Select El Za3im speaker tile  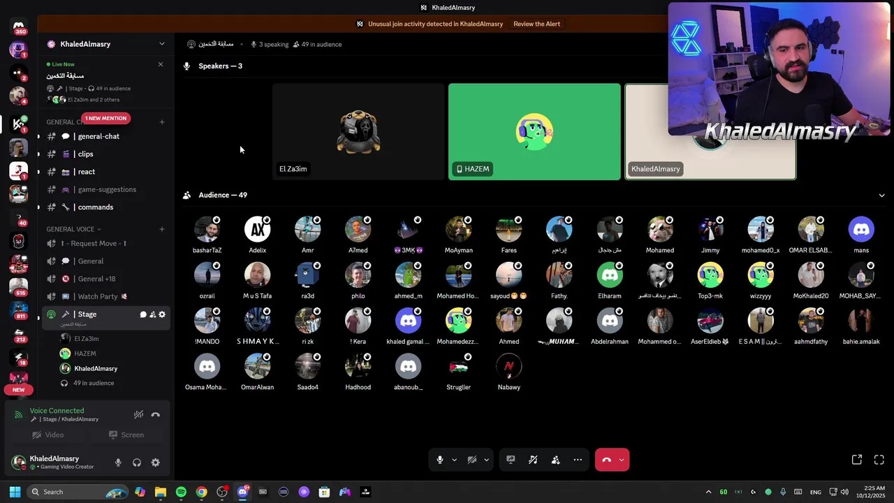tap(358, 131)
